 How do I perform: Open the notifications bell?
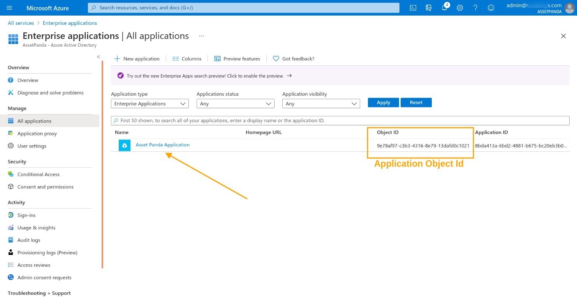pyautogui.click(x=445, y=8)
